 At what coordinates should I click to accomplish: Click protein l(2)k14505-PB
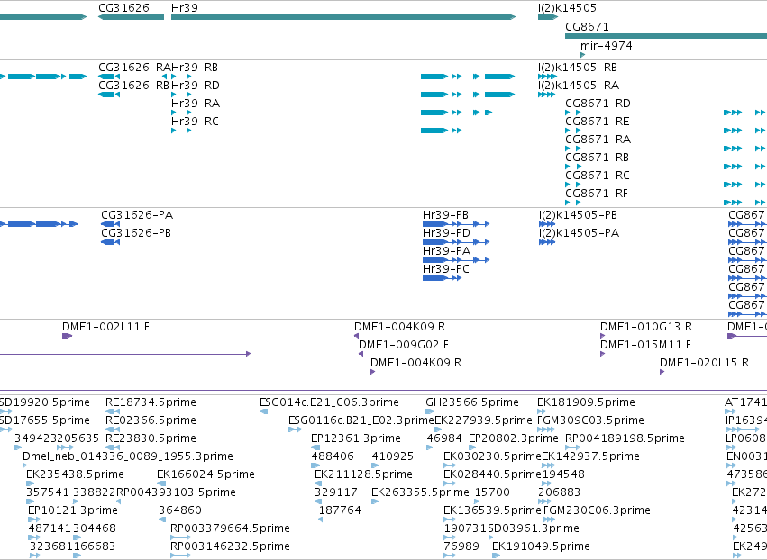click(x=579, y=215)
